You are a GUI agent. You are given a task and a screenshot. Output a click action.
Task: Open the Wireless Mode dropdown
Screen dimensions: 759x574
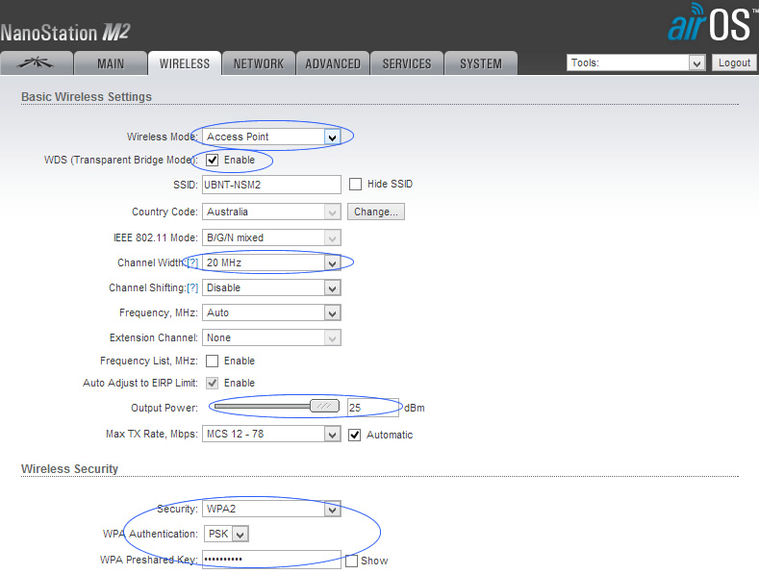271,137
